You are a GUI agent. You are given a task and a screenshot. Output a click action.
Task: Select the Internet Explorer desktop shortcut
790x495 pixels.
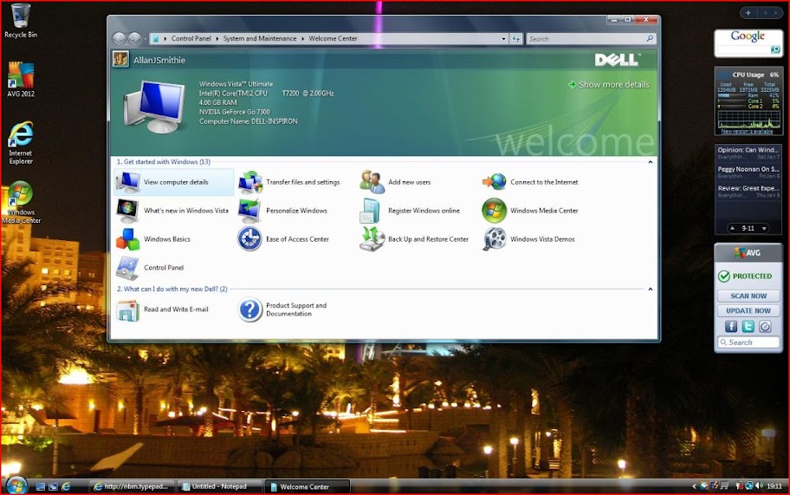pos(21,143)
